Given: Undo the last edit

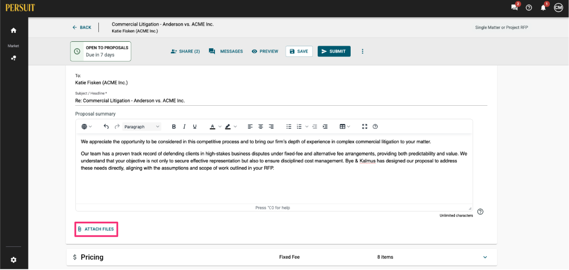Looking at the screenshot, I should tap(106, 127).
